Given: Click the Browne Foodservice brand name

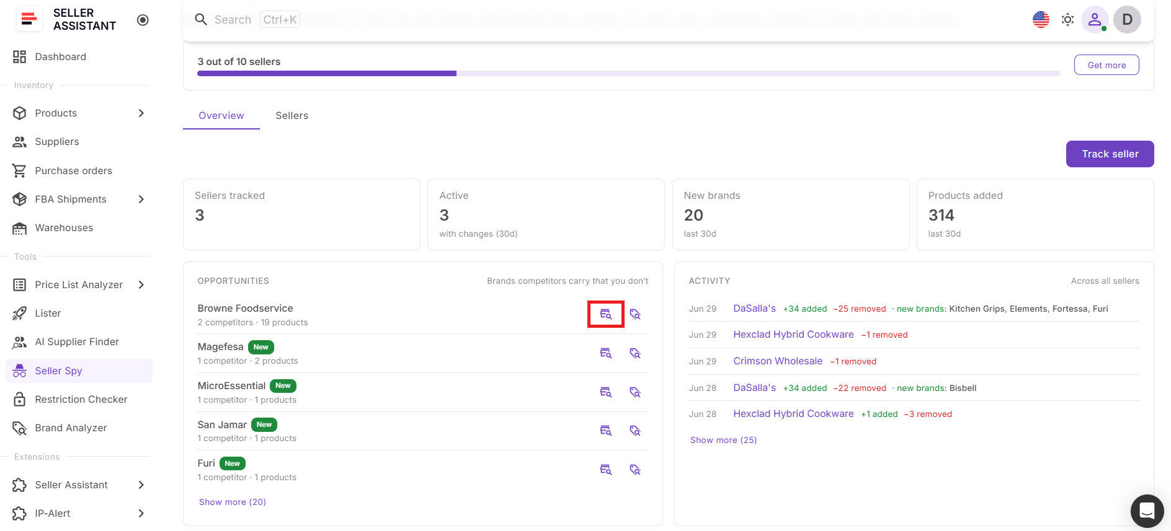Looking at the screenshot, I should 245,309.
